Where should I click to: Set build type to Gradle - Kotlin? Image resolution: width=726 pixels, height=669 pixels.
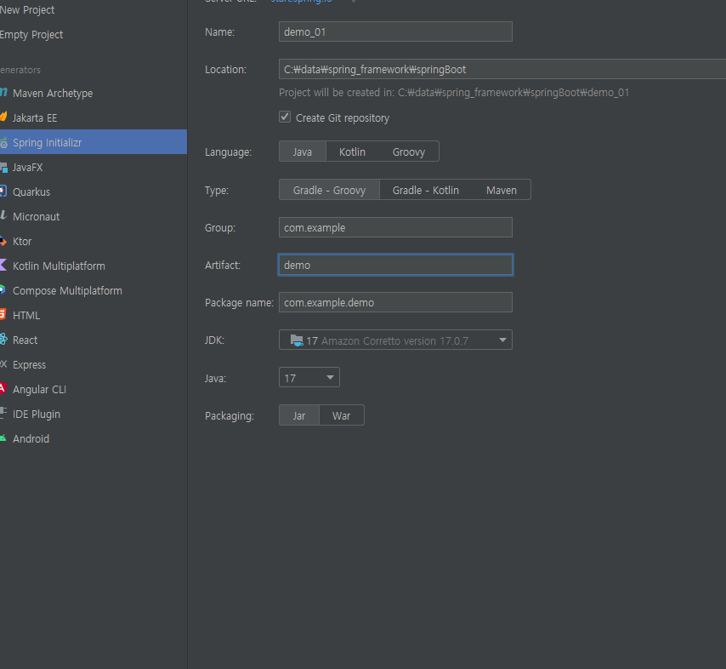426,190
